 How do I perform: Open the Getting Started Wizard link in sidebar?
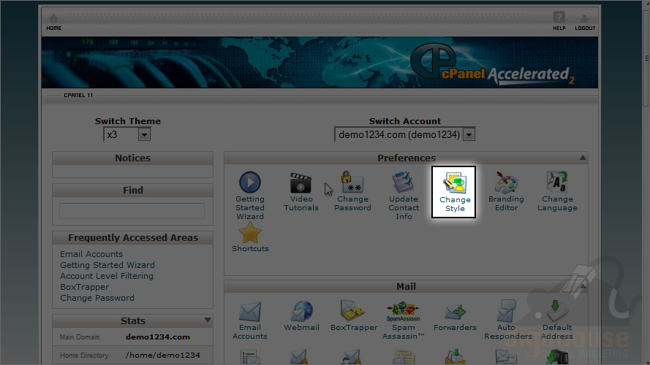click(x=107, y=265)
